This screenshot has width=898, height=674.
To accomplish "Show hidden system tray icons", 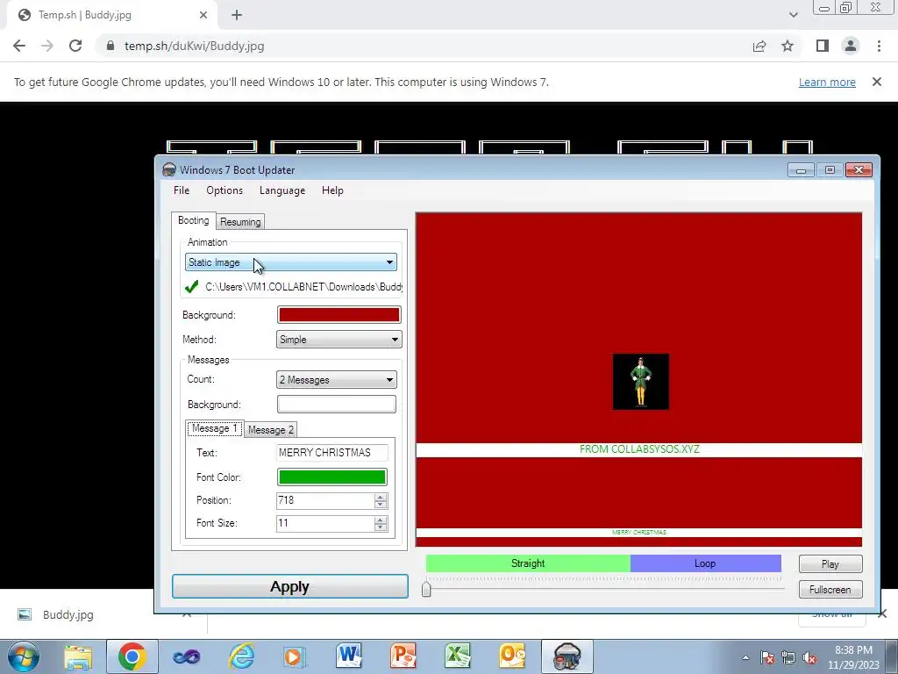I will point(745,657).
